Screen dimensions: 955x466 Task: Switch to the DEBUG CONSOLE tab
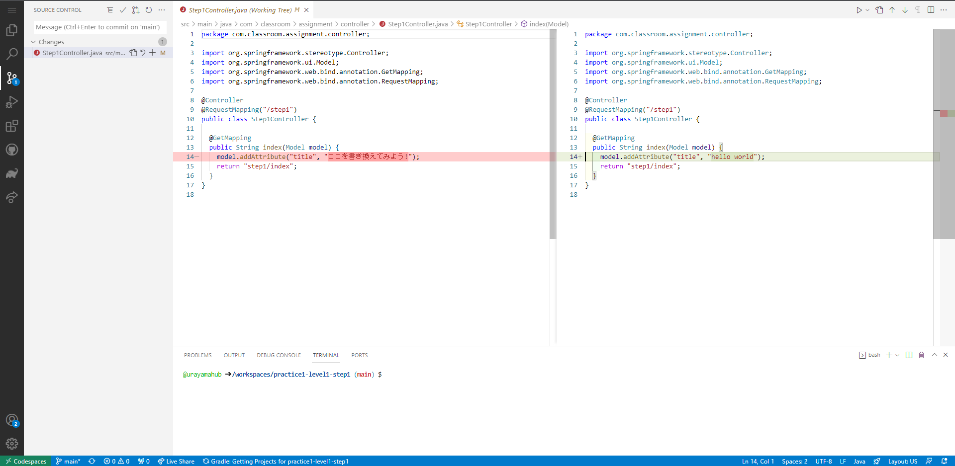point(279,355)
